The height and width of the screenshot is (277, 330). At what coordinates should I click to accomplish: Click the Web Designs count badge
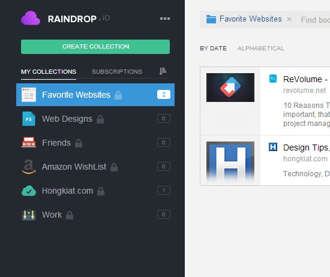point(164,119)
